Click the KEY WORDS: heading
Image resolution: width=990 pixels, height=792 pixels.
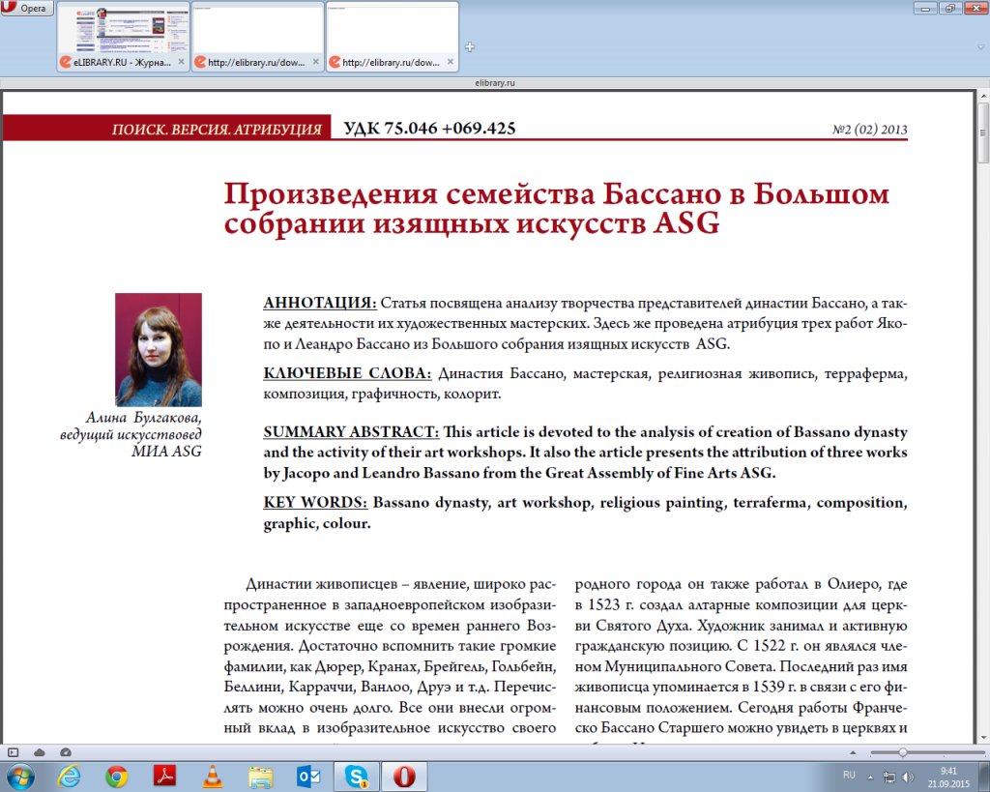click(315, 502)
